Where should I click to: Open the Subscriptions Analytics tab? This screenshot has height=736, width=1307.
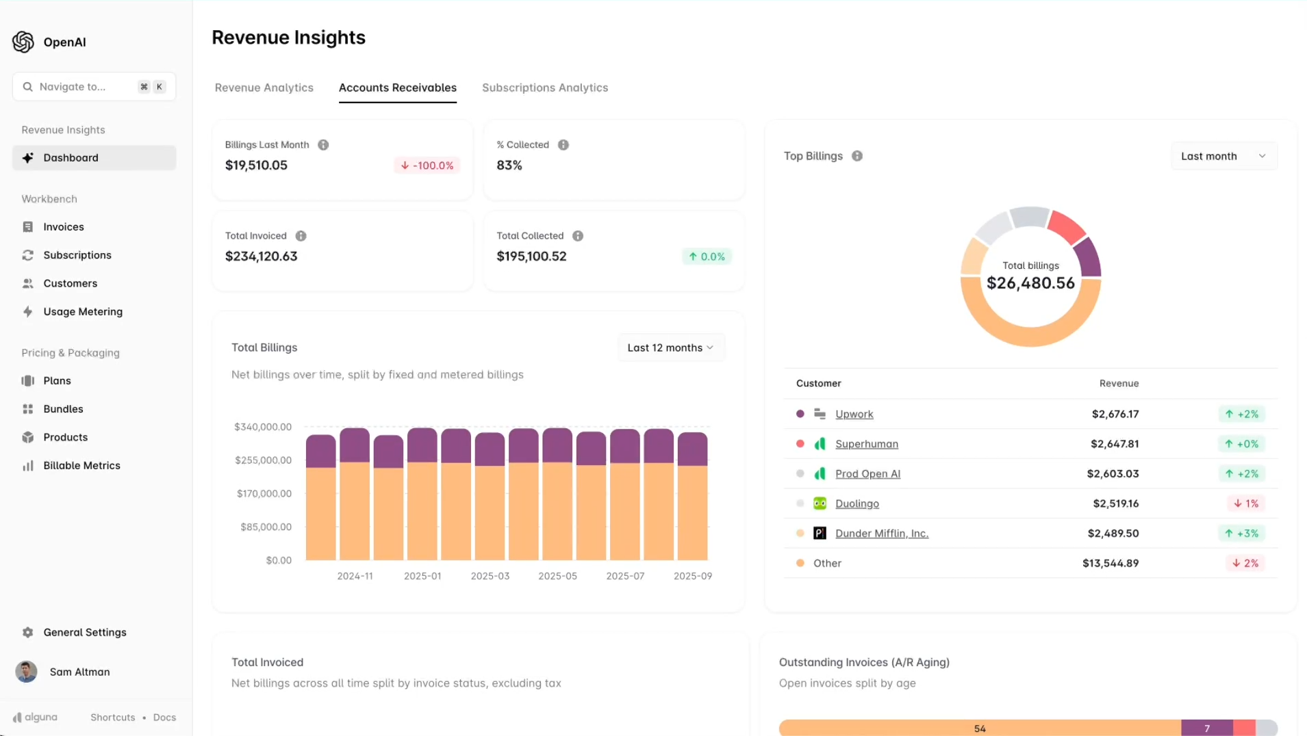(545, 88)
